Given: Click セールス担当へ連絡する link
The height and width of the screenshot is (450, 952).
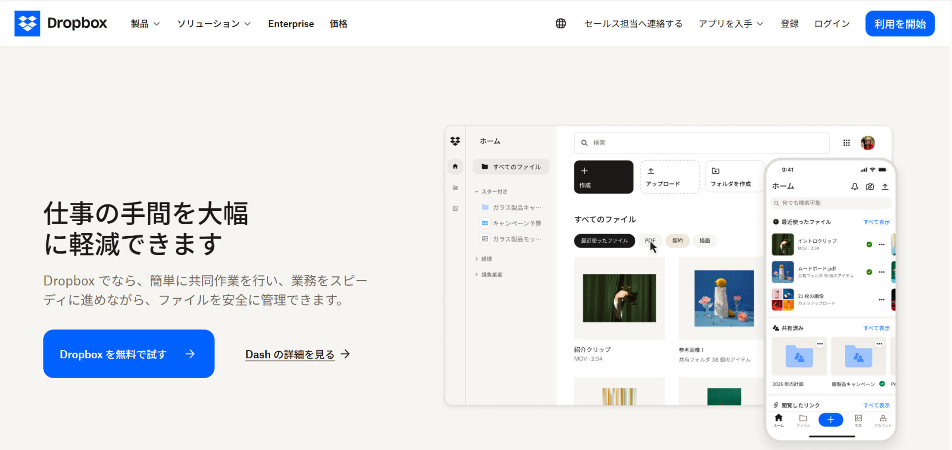Looking at the screenshot, I should click(633, 23).
